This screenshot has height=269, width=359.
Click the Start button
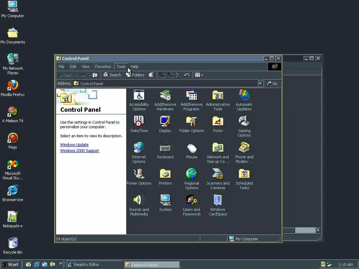point(11,264)
